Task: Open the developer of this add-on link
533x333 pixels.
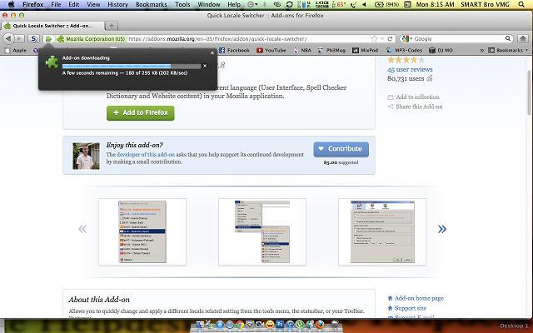Action: click(x=146, y=155)
